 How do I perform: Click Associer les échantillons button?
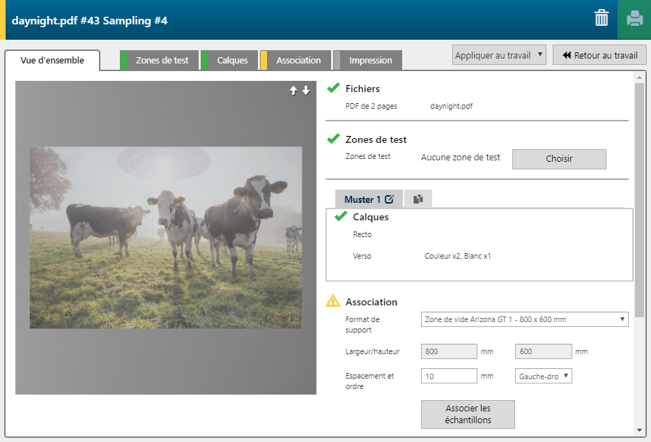[467, 414]
